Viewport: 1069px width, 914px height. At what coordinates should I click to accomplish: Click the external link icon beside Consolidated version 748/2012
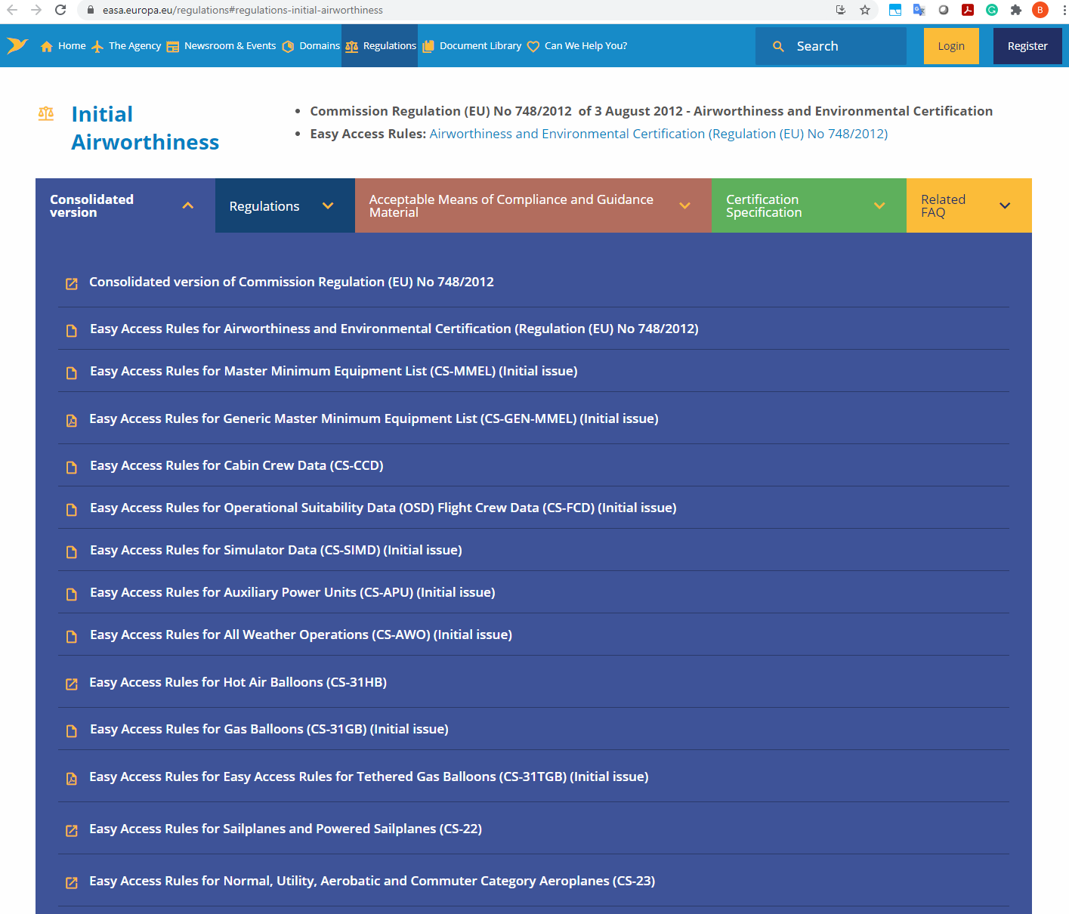72,284
